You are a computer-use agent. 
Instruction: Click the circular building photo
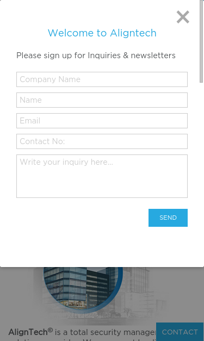tap(83, 287)
